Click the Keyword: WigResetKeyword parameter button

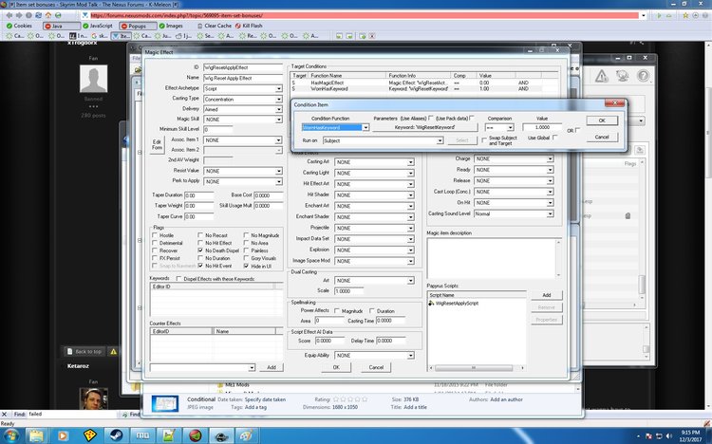click(x=423, y=126)
